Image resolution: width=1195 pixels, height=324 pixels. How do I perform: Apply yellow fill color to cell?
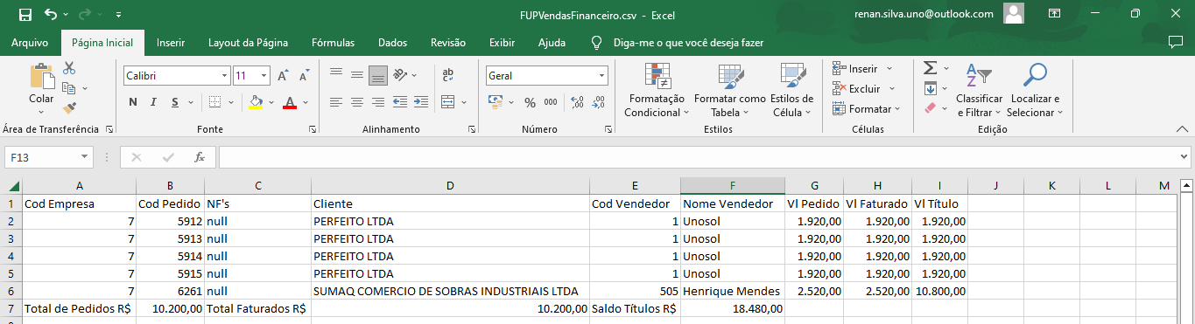256,102
